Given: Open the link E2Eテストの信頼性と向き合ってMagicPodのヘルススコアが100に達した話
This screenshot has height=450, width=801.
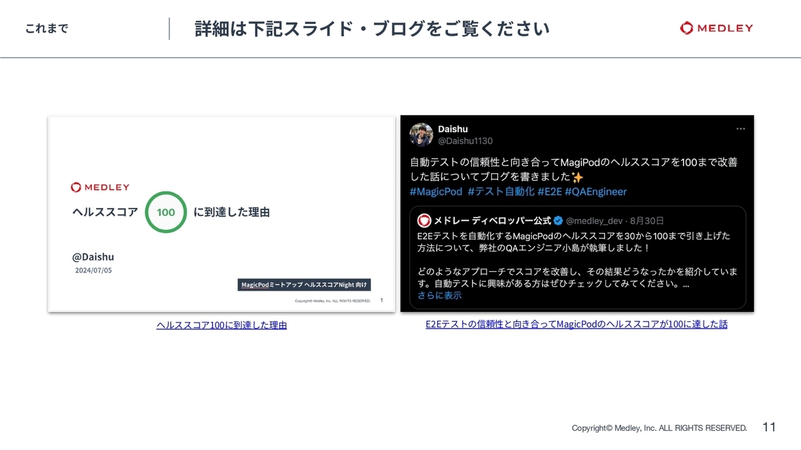Looking at the screenshot, I should point(577,324).
